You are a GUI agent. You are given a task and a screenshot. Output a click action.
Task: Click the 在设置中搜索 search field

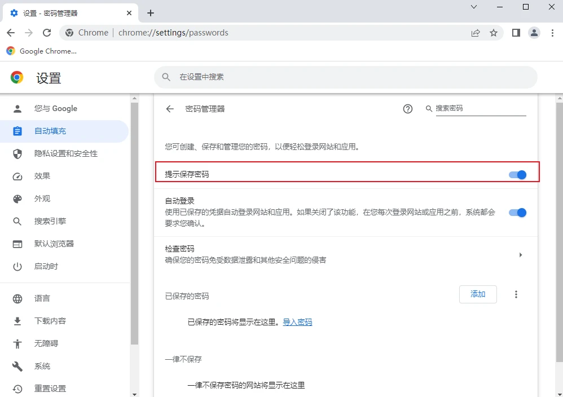(345, 77)
